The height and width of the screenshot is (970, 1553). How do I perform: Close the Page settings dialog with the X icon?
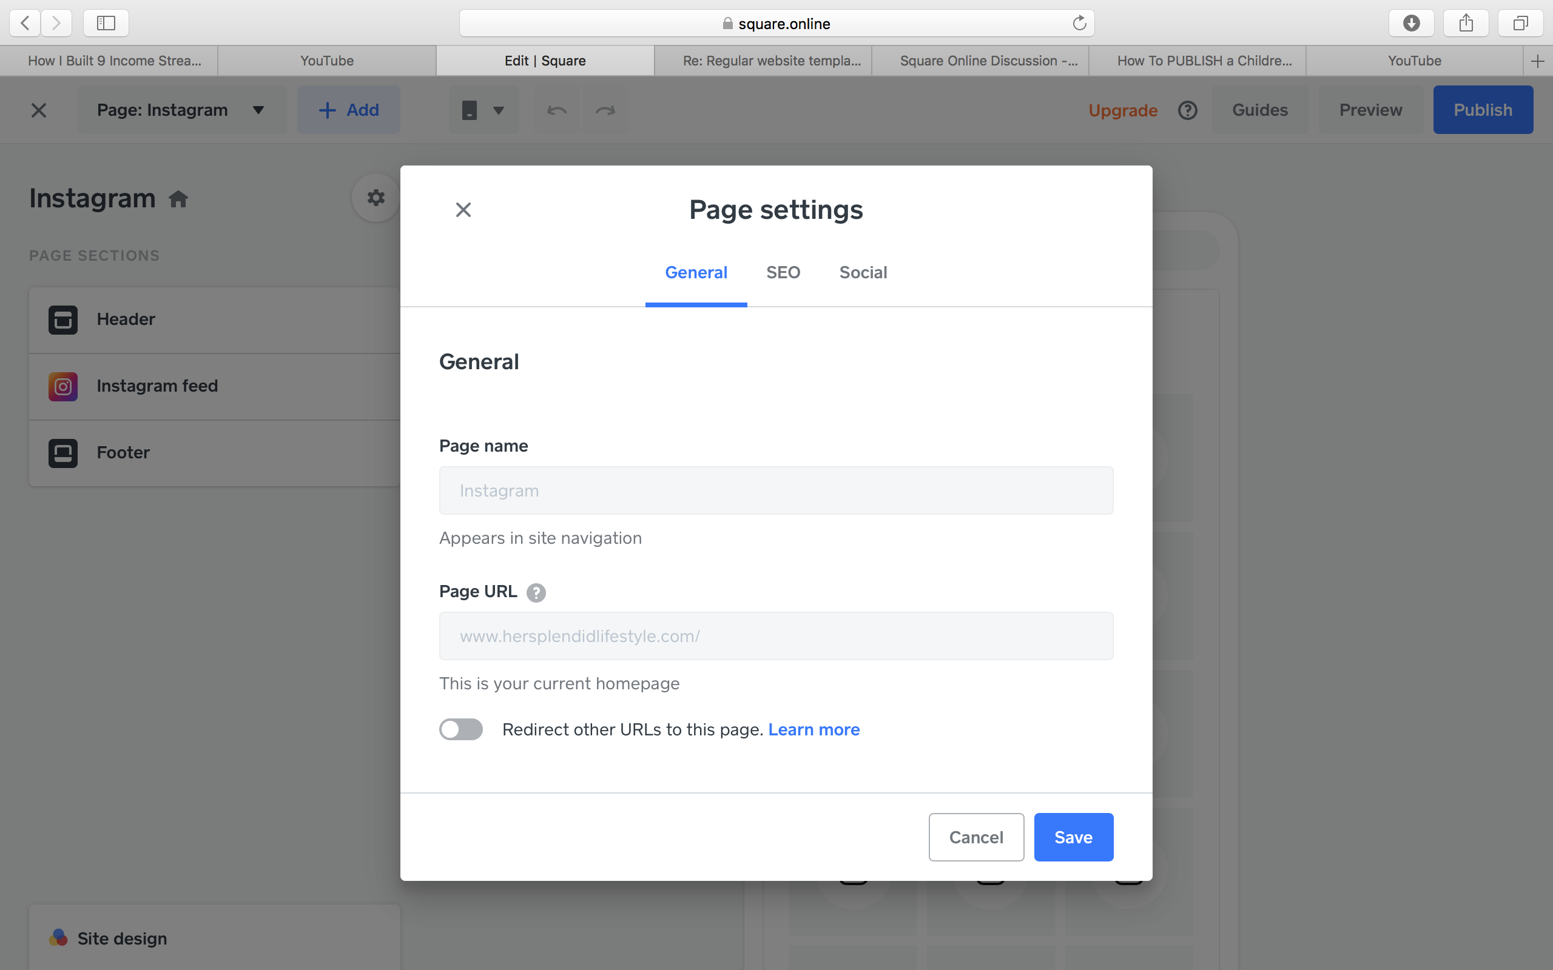point(463,210)
